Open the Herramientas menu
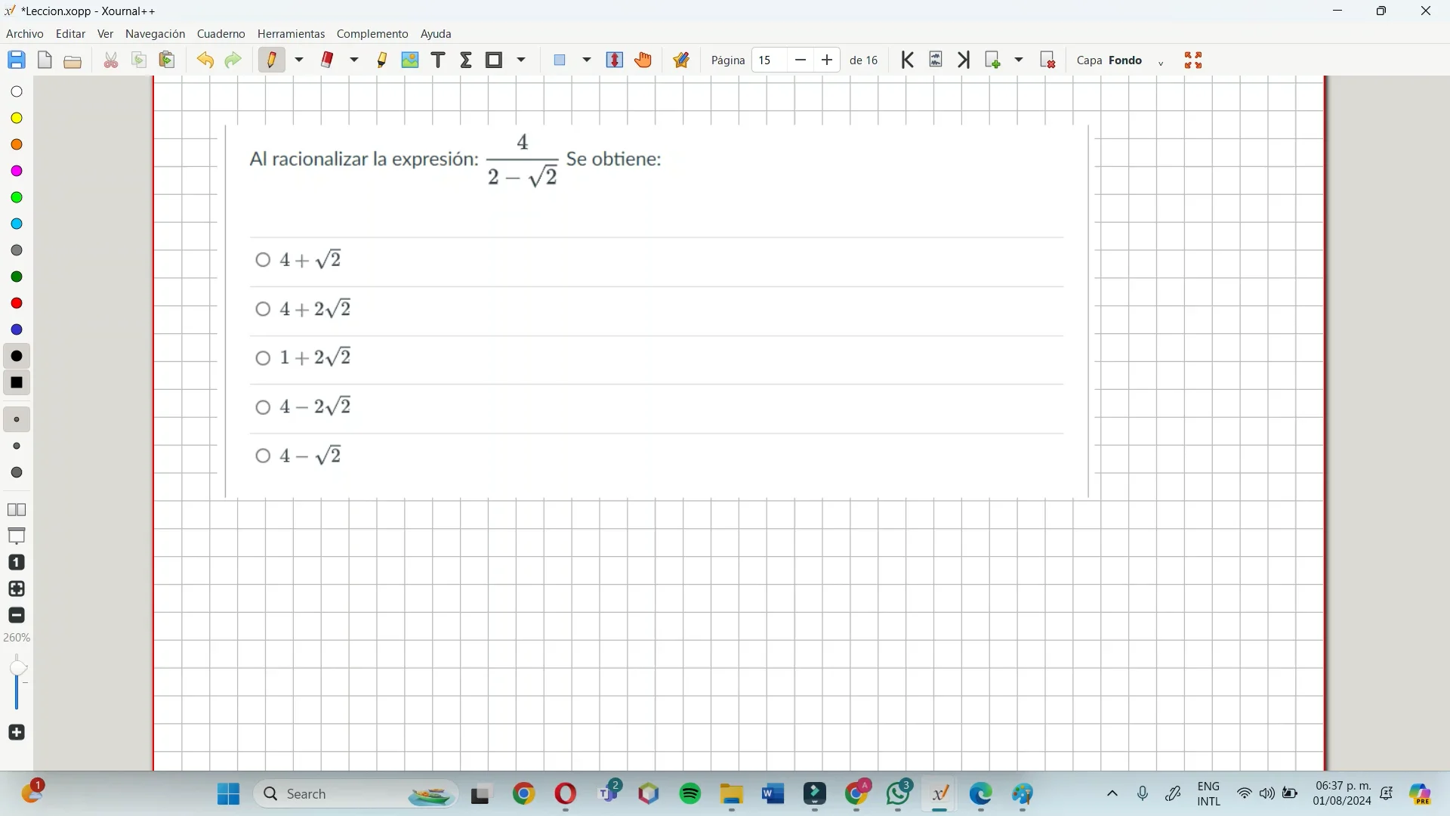Screen dimensions: 1450x816 [x=291, y=33]
